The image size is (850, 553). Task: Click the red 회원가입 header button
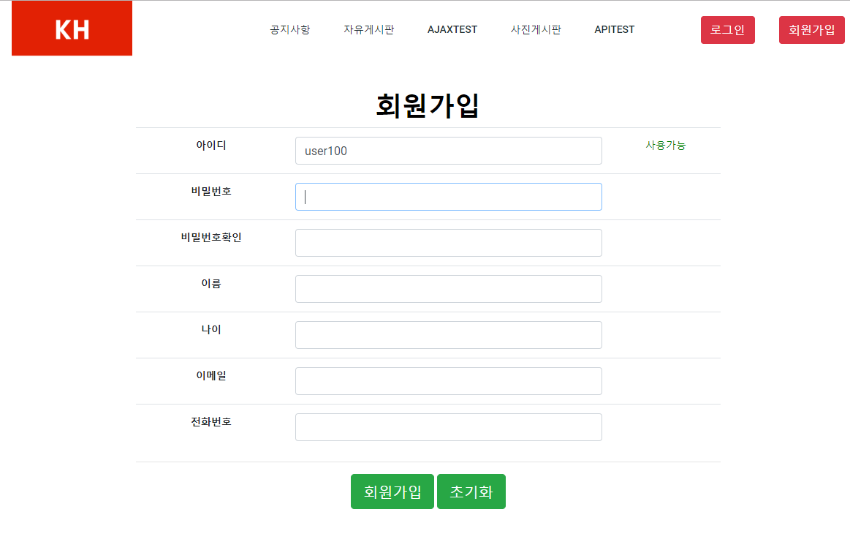pyautogui.click(x=811, y=30)
